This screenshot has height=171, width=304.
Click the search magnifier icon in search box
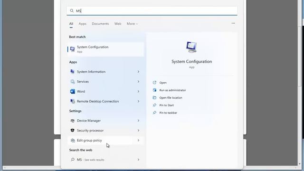72,10
